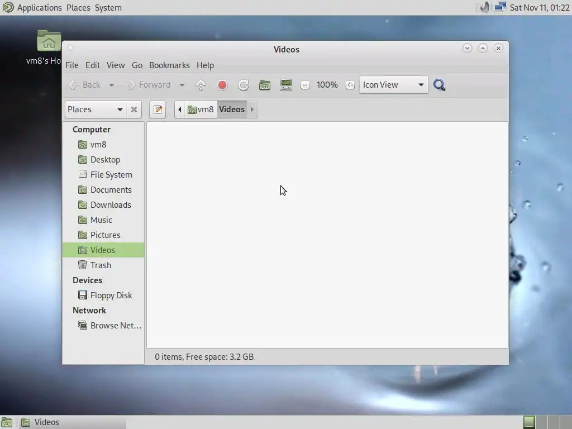Open the Help menu
The image size is (572, 429).
[x=206, y=65]
